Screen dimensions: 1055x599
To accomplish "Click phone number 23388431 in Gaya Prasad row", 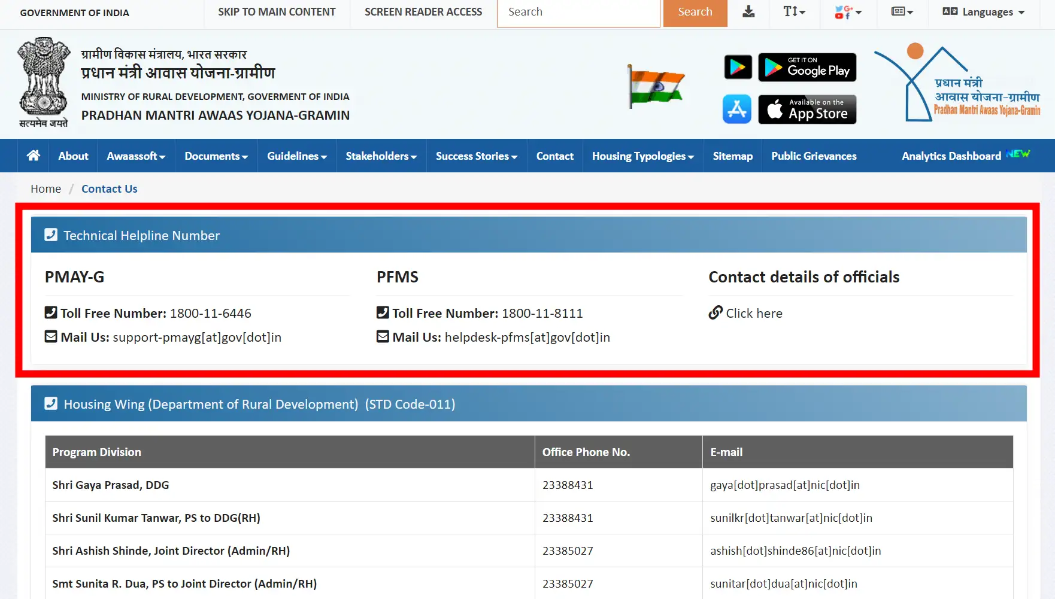I will tap(568, 485).
